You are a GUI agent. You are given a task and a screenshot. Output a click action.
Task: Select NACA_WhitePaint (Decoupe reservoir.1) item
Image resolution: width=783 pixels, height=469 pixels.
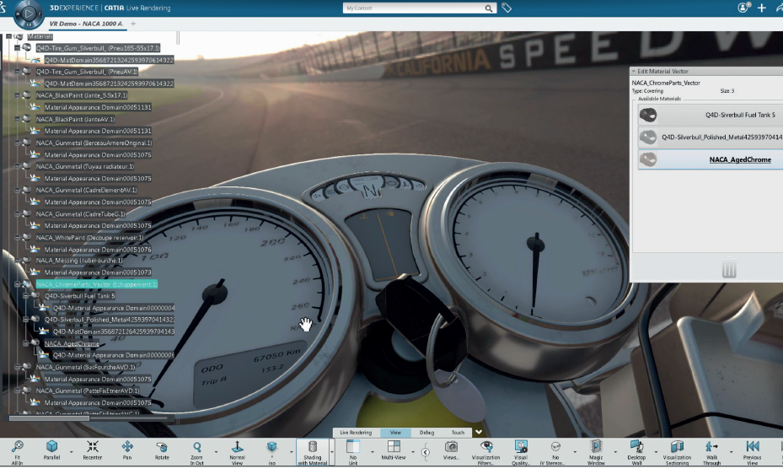pyautogui.click(x=90, y=238)
